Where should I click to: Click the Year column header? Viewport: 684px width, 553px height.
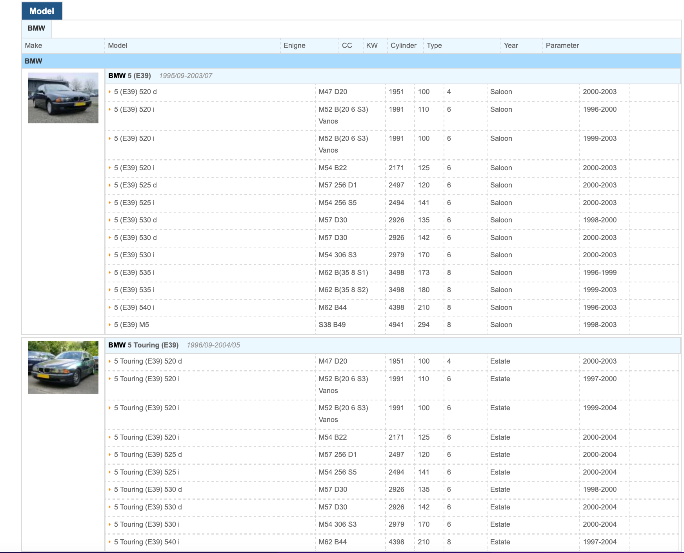tap(511, 45)
